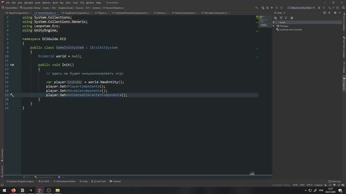
Task: Open the Window menu
Action: point(90,3)
